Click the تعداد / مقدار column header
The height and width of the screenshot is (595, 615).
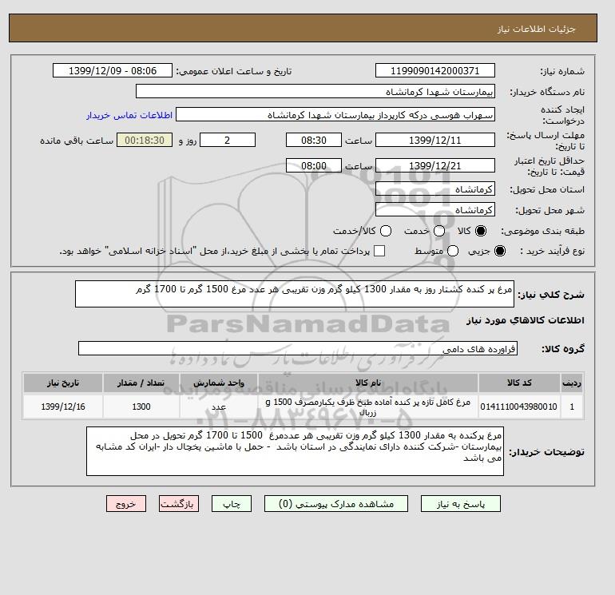[x=141, y=383]
